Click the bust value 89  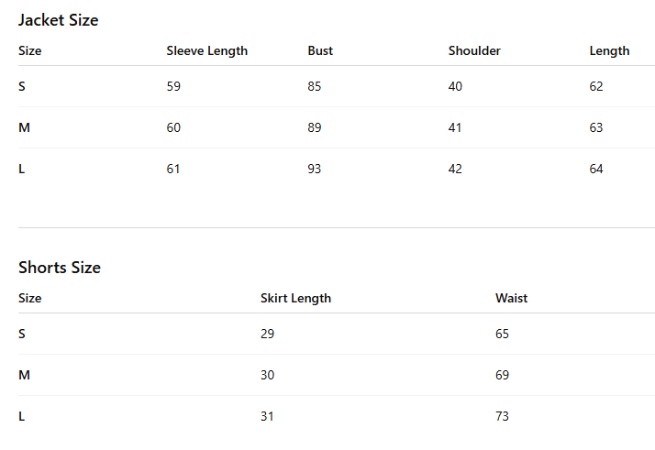[314, 127]
